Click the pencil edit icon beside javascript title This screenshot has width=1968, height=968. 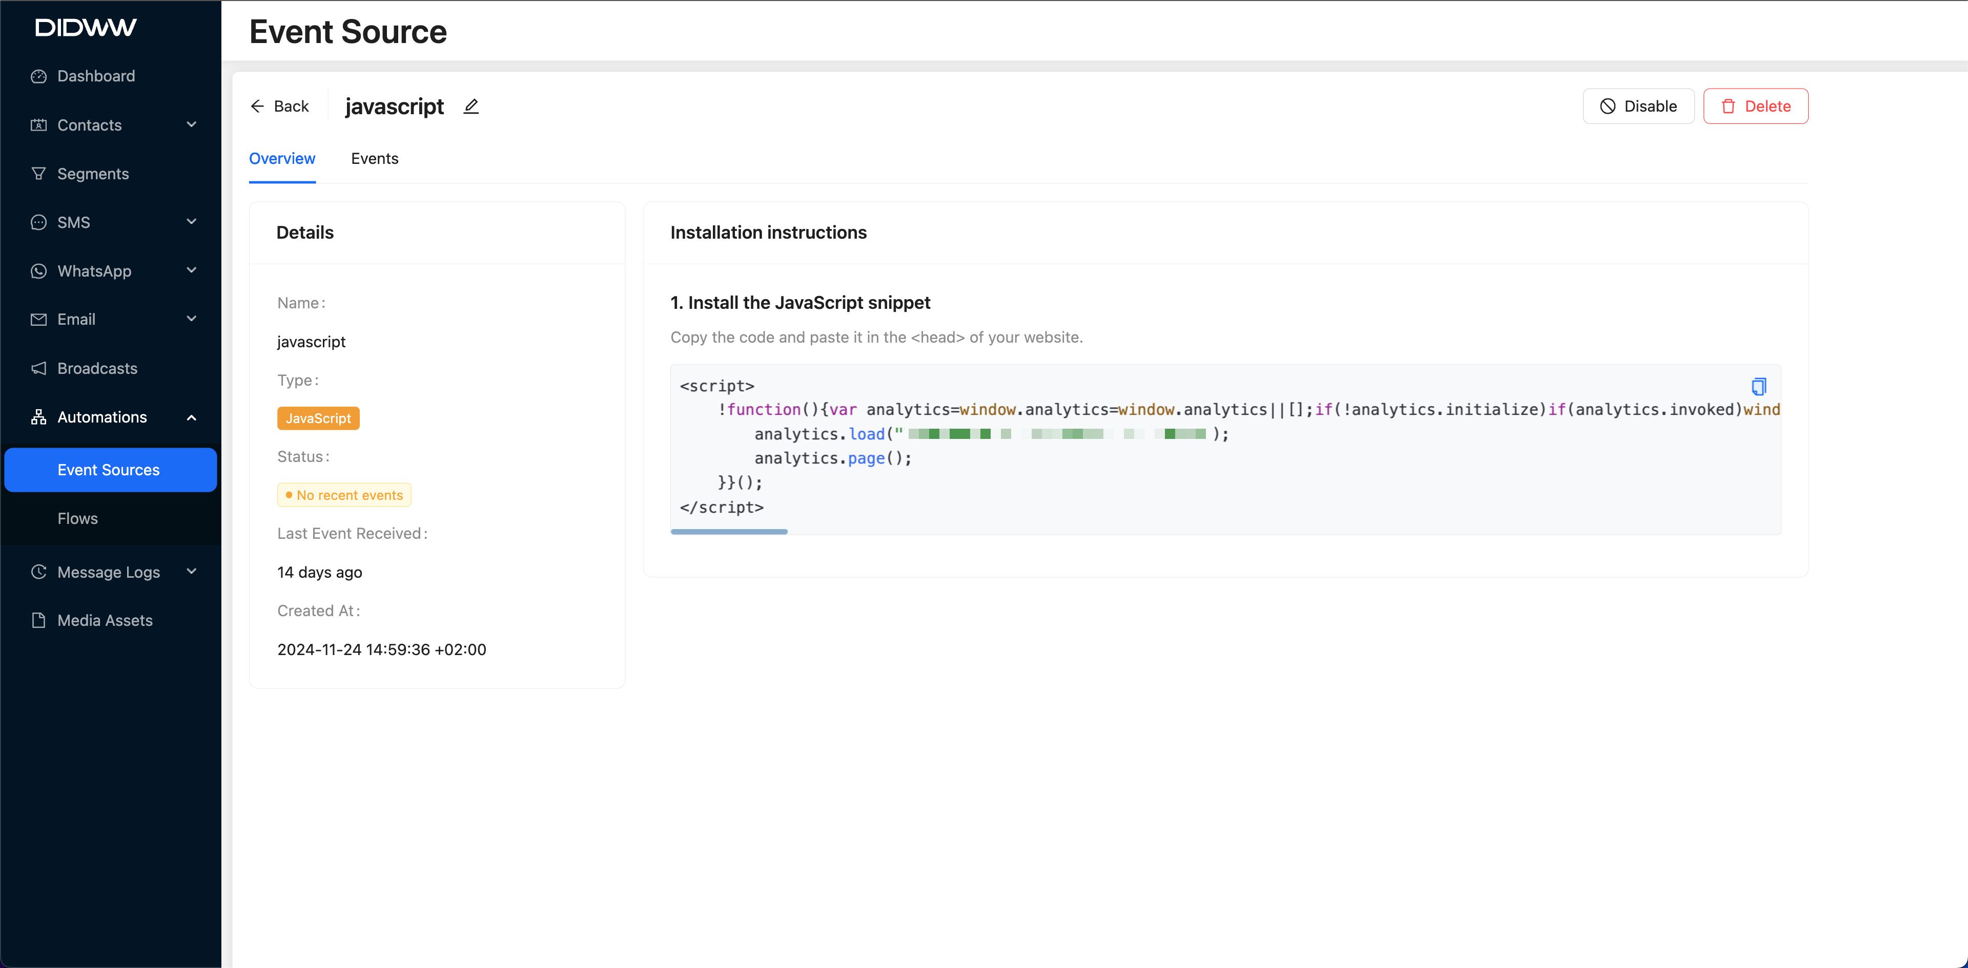(x=471, y=107)
